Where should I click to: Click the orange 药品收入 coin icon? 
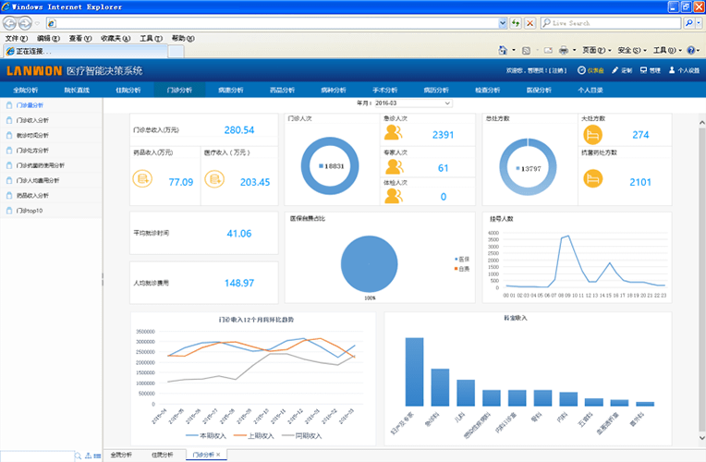[142, 178]
